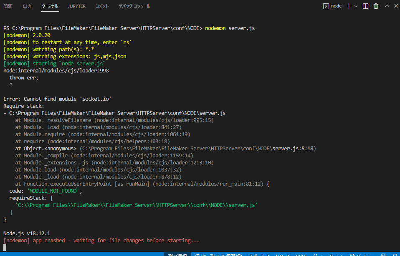Screen dimensions: 400x256
Task: Click the 'Require stack:' line
Action: click(24, 106)
